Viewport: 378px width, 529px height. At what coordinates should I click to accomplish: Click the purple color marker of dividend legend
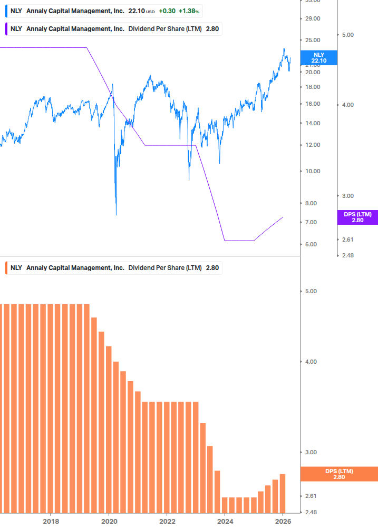pos(6,29)
